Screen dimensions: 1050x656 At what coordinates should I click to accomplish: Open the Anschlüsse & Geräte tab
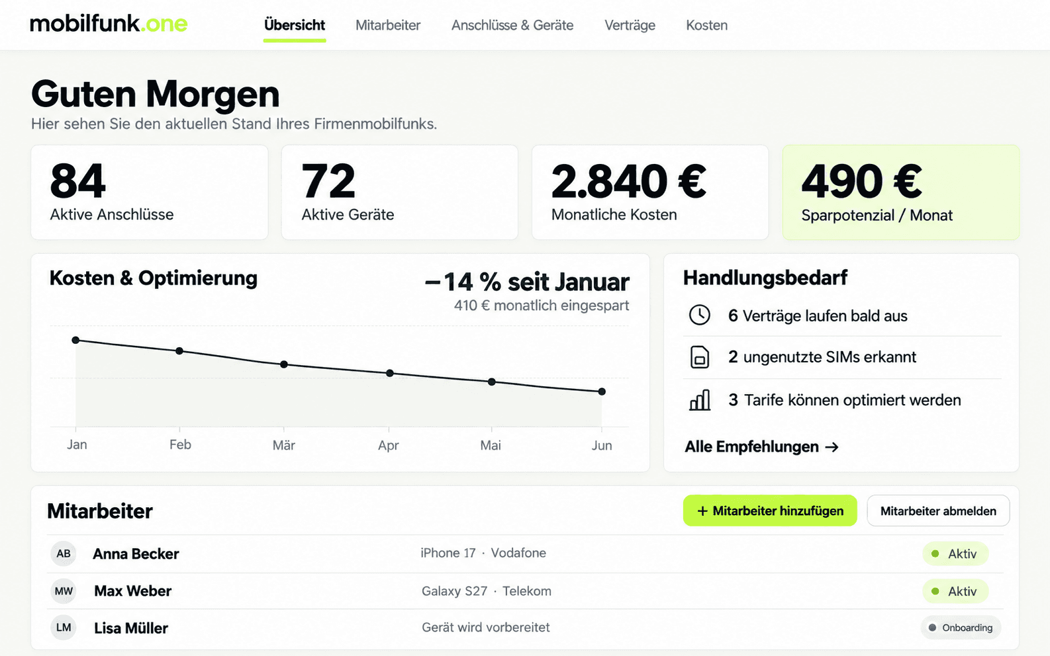click(512, 25)
